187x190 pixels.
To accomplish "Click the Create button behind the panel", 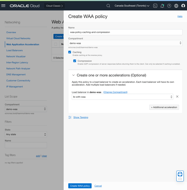I will [x=58, y=36].
